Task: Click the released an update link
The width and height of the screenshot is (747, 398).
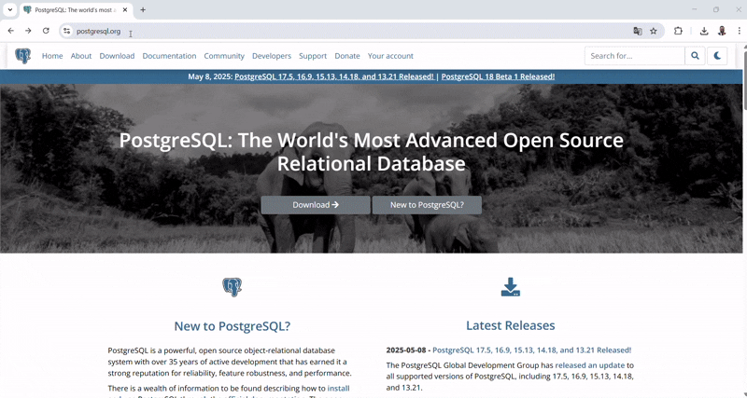Action: click(x=590, y=365)
